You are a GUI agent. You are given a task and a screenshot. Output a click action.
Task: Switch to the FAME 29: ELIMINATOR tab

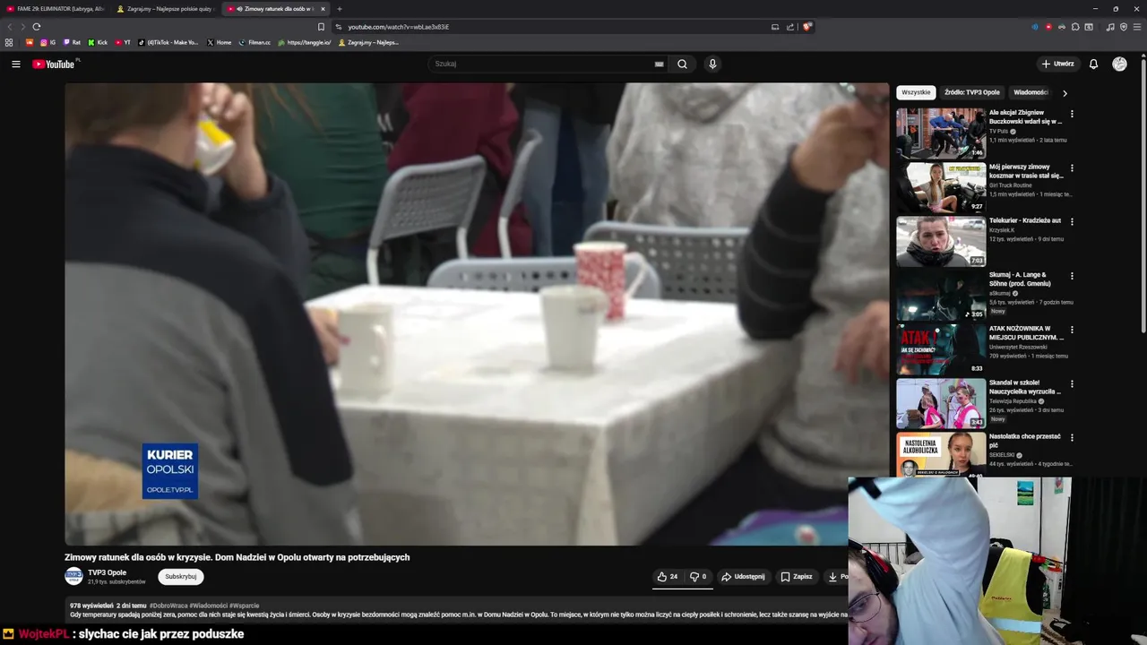pyautogui.click(x=54, y=8)
